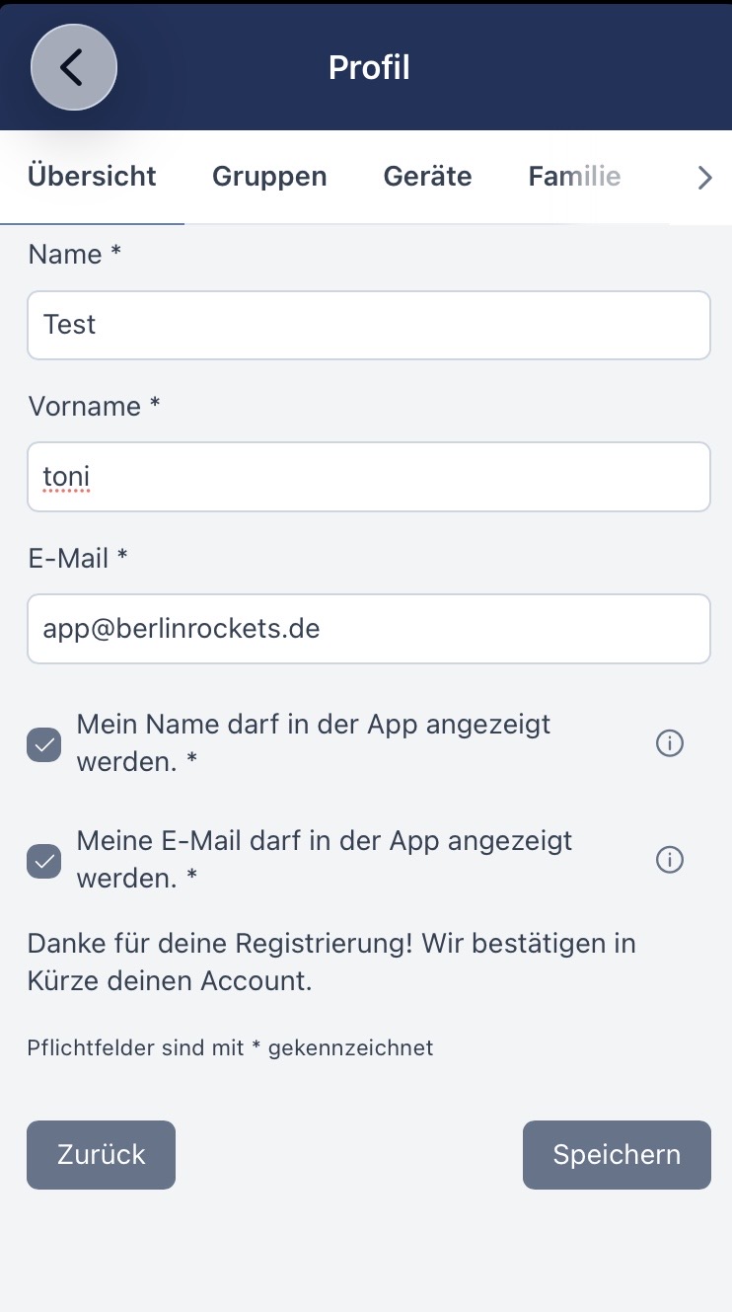Click the "E-Mail *" field label

click(78, 559)
